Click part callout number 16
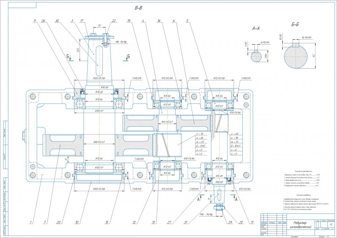 159,21
